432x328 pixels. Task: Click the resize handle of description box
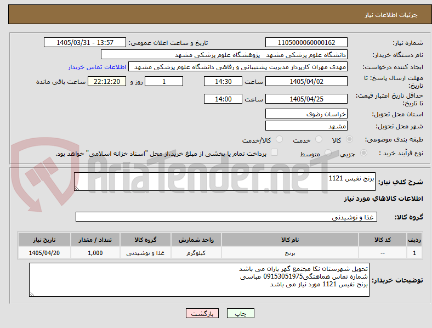[77, 188]
